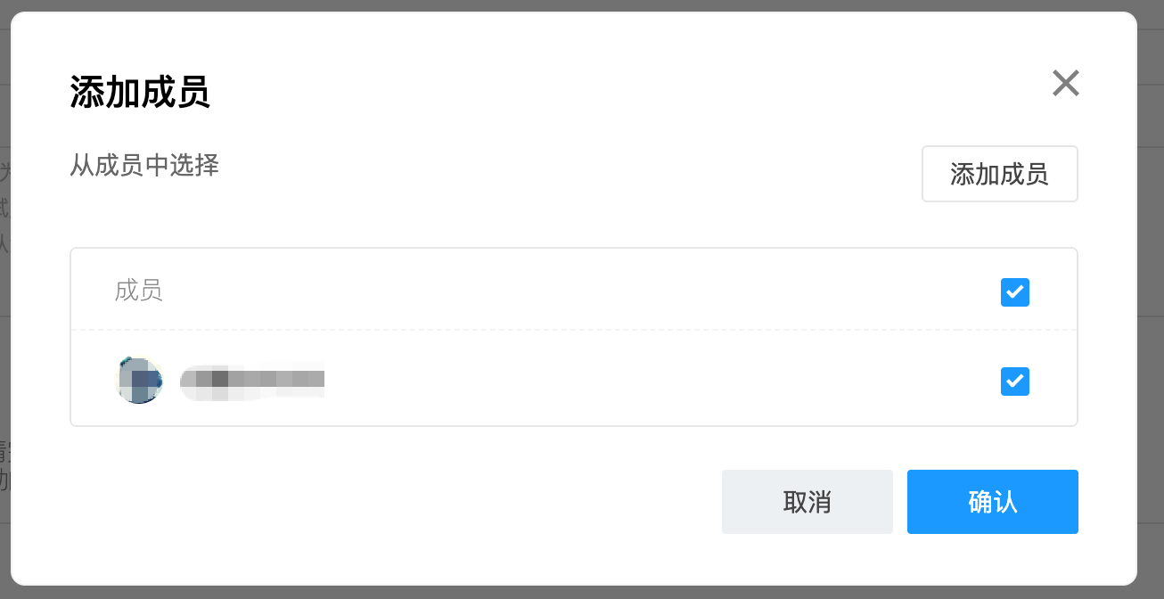Screen dimensions: 1164x599
Task: Click the dimmed backdrop strip above the dialog
Action: pos(579,4)
